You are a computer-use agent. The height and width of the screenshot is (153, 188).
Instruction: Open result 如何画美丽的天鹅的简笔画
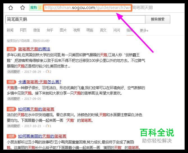[x=42, y=136]
